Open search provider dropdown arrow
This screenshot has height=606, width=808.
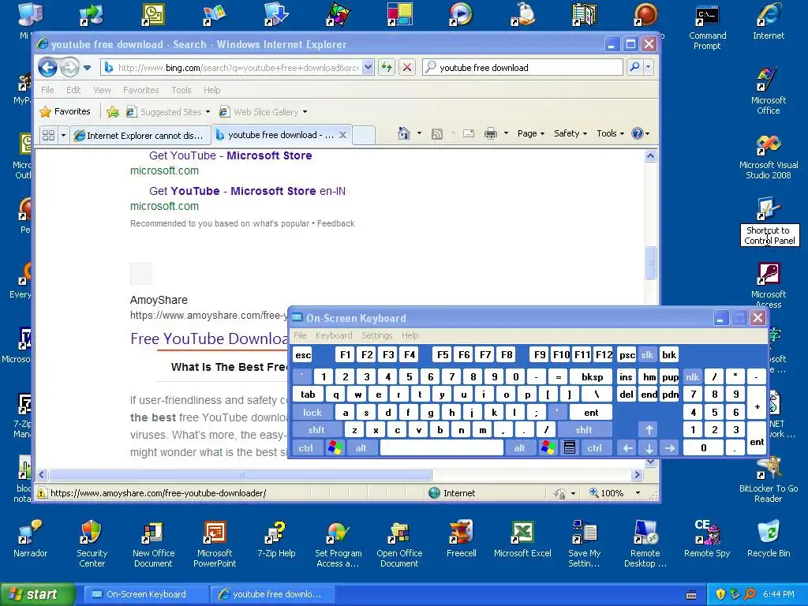(649, 67)
